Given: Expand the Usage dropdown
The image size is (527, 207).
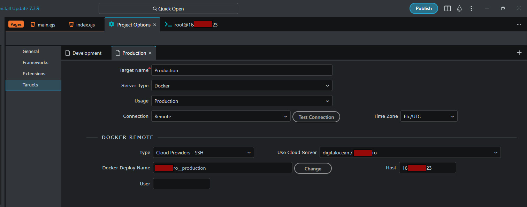Looking at the screenshot, I should (x=242, y=101).
